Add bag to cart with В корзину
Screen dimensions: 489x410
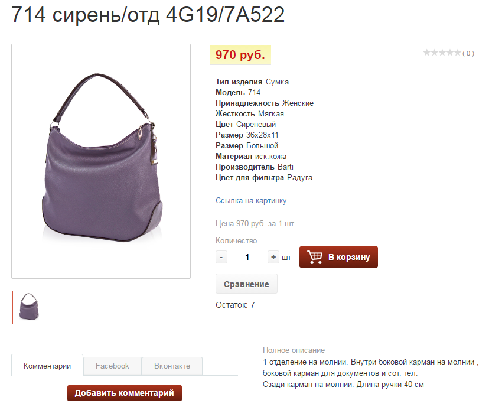pyautogui.click(x=338, y=257)
